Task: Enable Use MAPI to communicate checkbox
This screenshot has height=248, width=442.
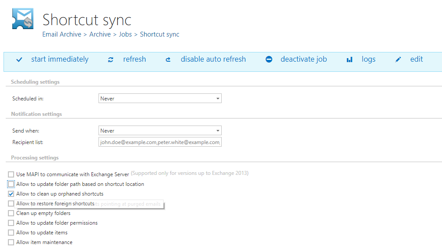Action: click(11, 174)
